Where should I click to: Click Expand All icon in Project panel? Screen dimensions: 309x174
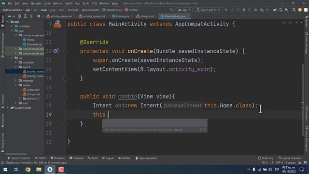click(25, 16)
